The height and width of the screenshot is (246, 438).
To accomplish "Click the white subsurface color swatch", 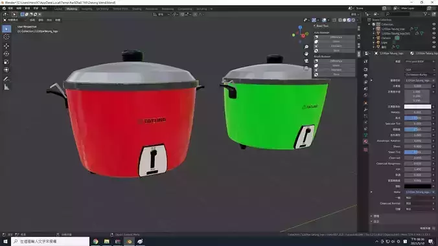I will (x=418, y=107).
